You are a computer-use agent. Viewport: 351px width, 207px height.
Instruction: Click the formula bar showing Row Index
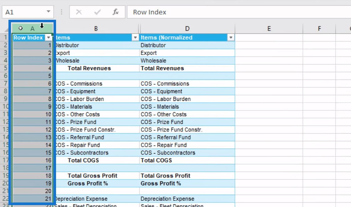(239, 12)
